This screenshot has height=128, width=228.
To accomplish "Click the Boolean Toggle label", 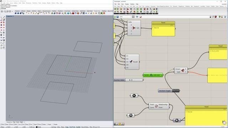I will pyautogui.click(x=165, y=91).
